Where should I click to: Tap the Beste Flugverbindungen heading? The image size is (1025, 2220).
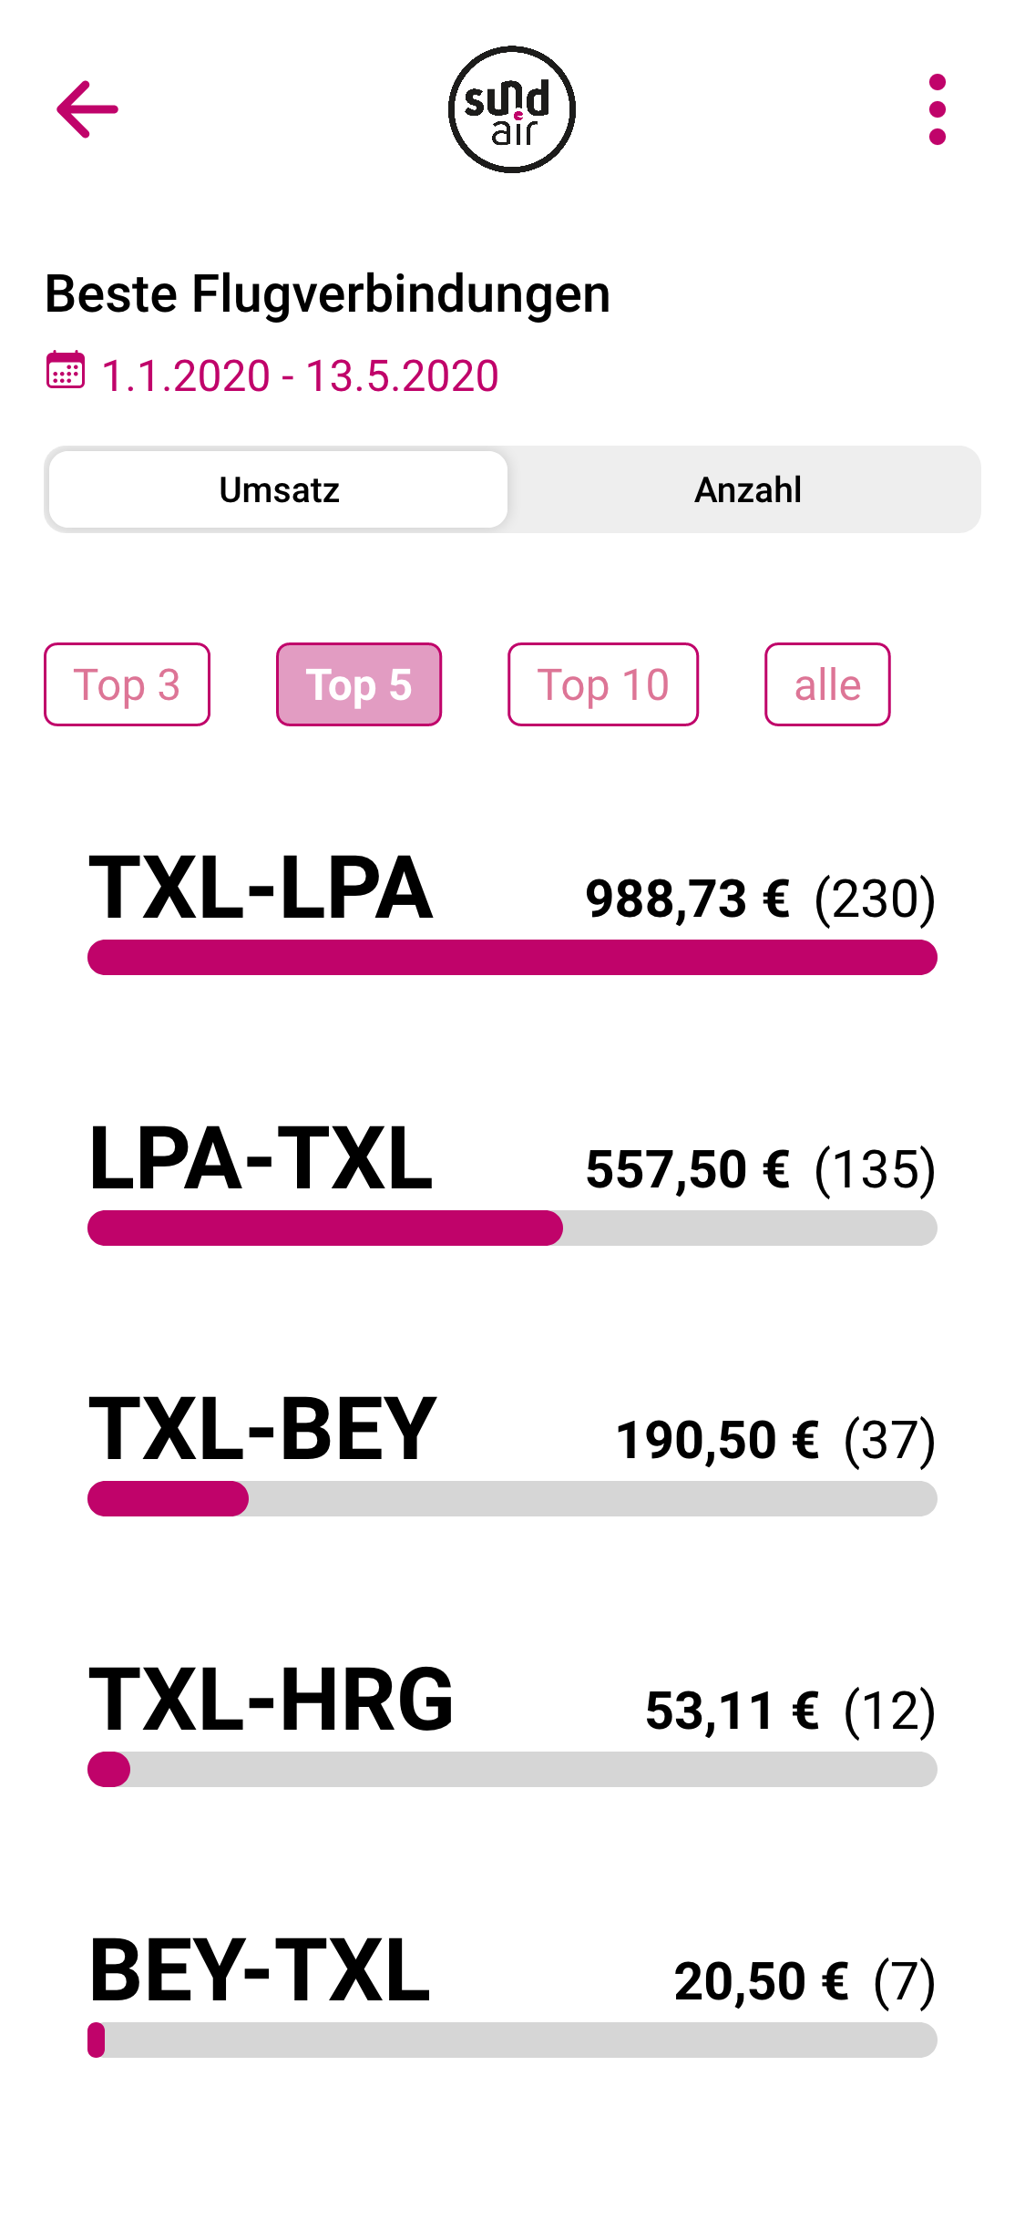pyautogui.click(x=327, y=294)
